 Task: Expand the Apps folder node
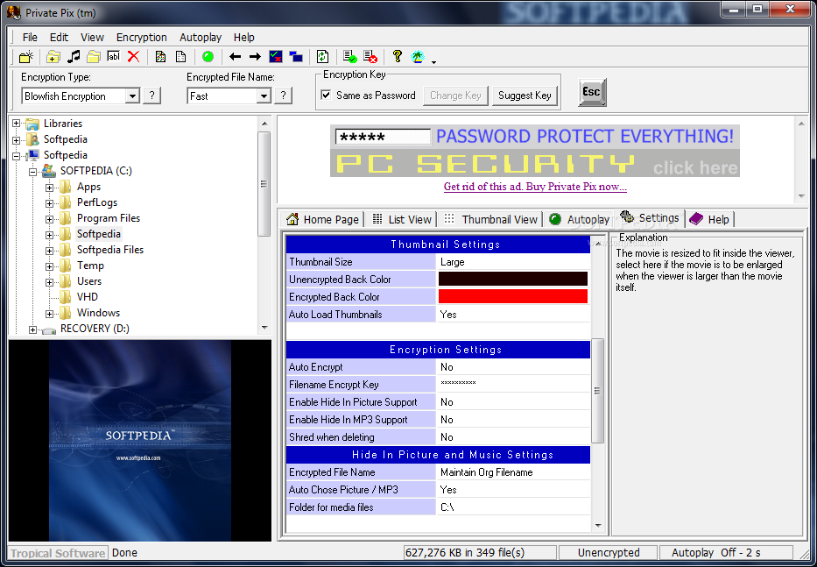tap(50, 188)
